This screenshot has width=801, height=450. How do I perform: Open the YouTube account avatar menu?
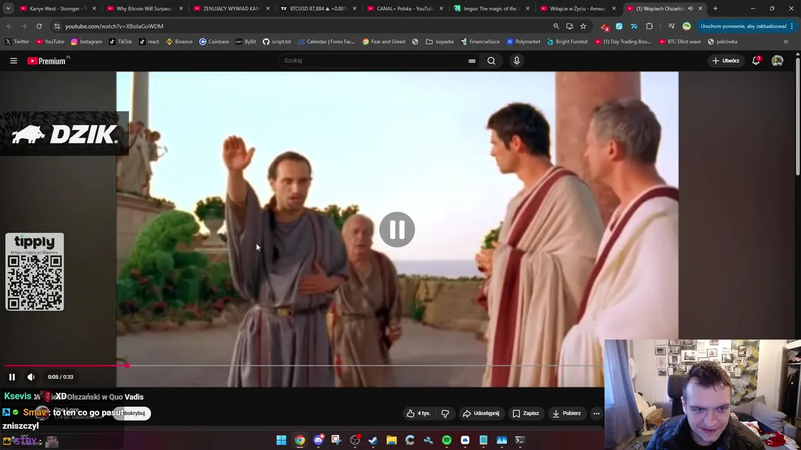[777, 61]
